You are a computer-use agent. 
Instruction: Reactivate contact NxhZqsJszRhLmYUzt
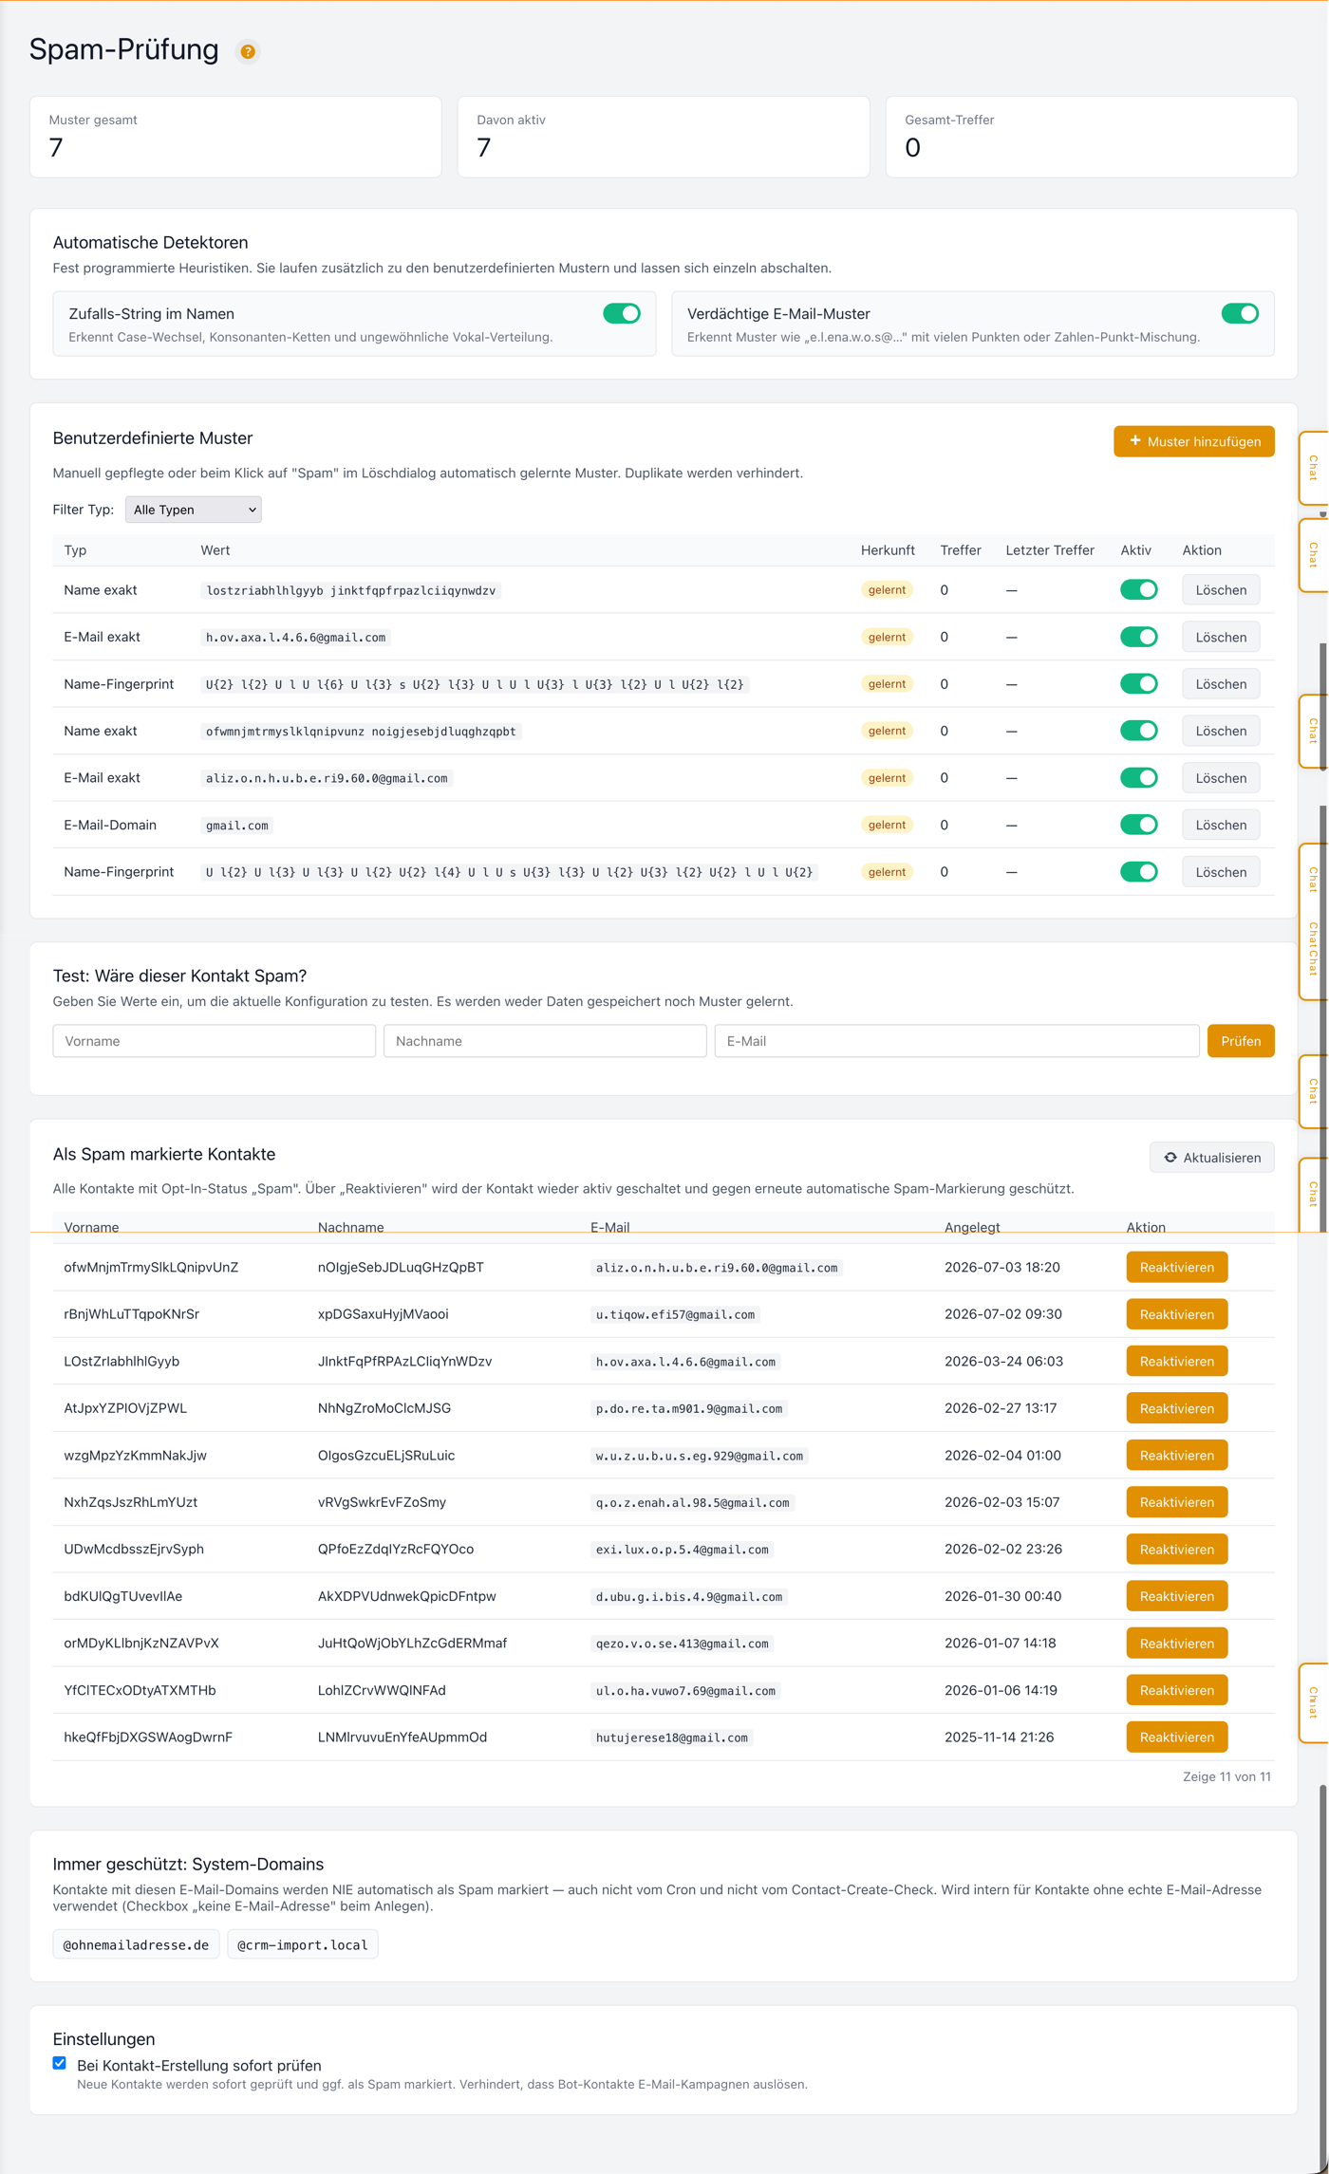[x=1176, y=1502]
